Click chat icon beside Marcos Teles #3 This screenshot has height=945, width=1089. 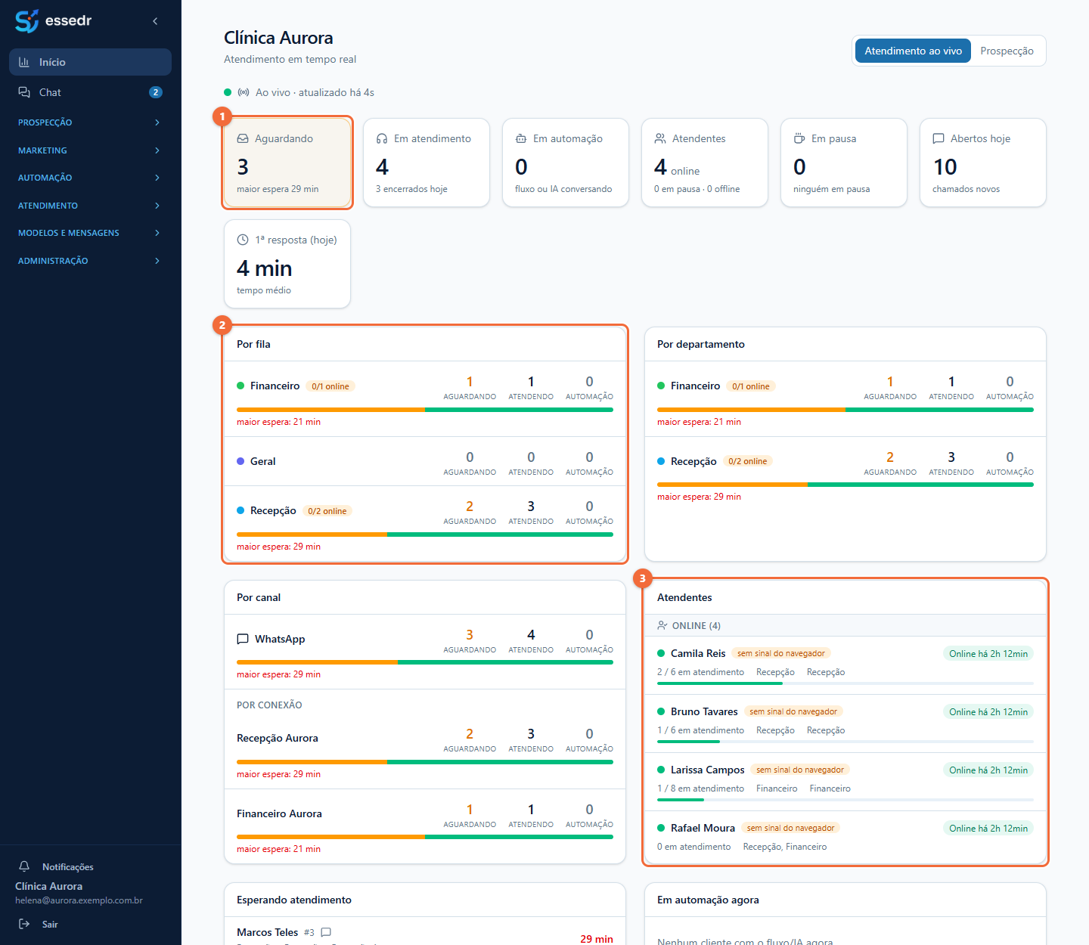(x=326, y=932)
